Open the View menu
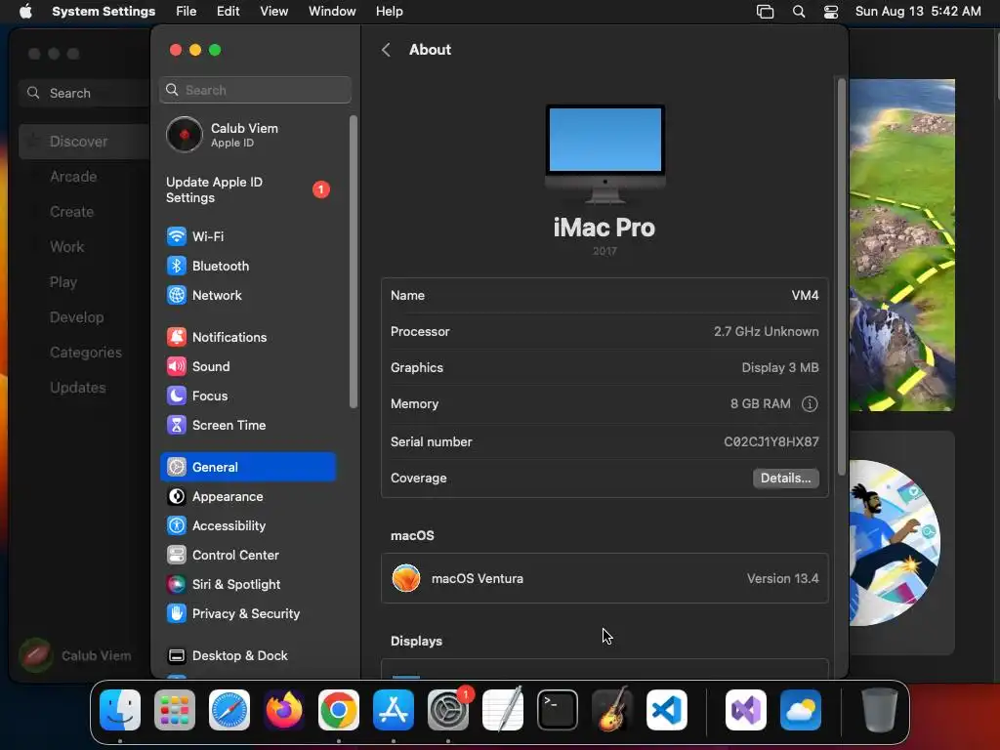The image size is (1000, 750). [x=273, y=12]
